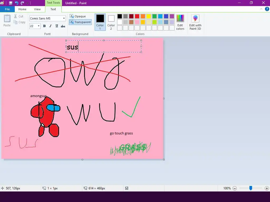Select Color 2 background box
Screen dimensions: 270x202
click(x=111, y=22)
